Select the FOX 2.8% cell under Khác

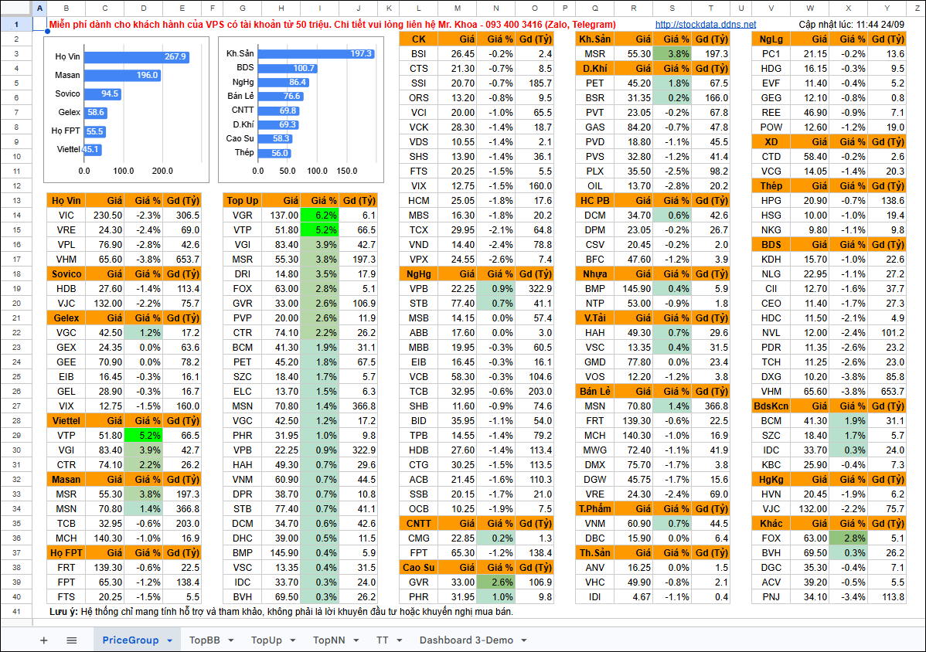[x=847, y=538]
